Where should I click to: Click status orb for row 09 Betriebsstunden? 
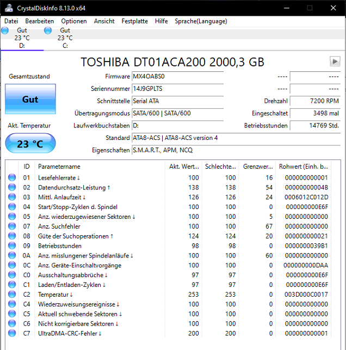(12, 245)
